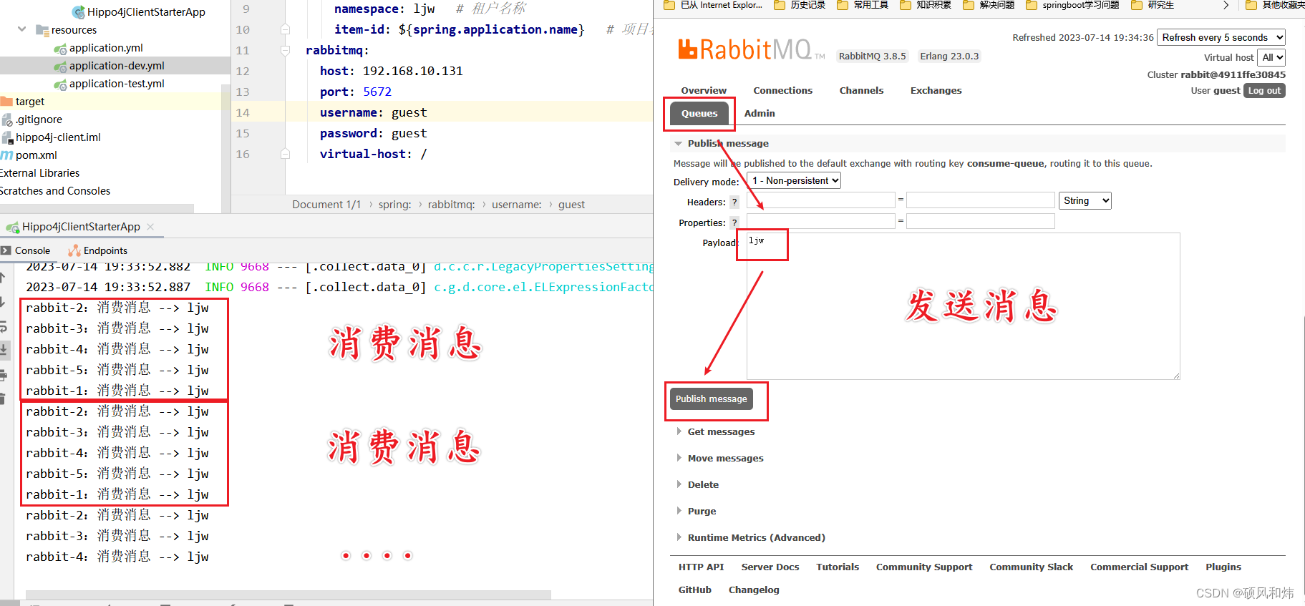Open the Tutorials link

point(838,567)
